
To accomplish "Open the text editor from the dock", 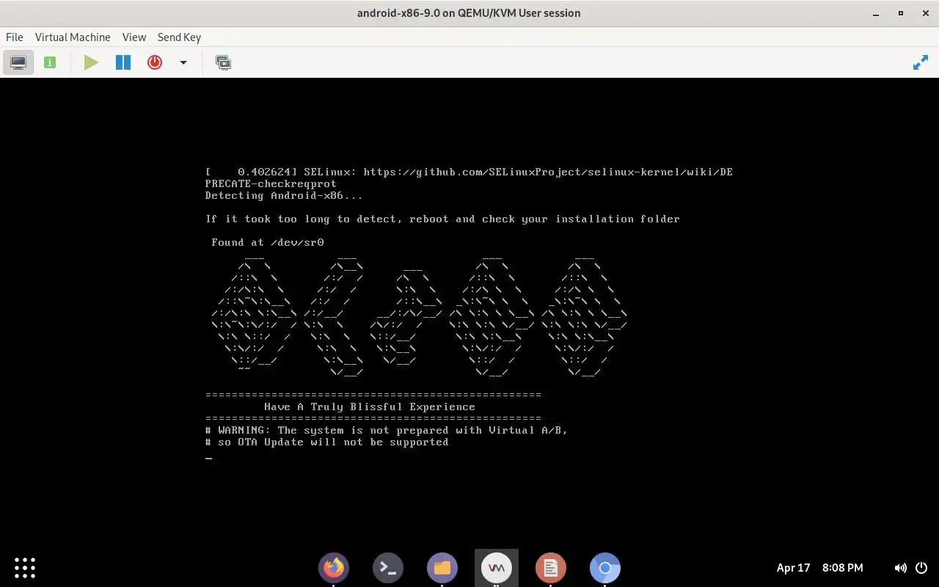I will pos(551,567).
